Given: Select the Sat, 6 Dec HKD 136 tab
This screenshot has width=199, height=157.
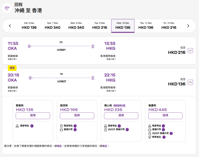Looking at the screenshot, I should [30, 26].
